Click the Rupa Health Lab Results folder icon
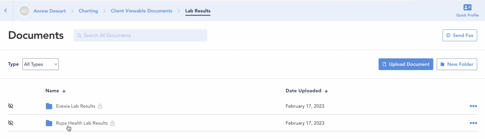Screen dimensions: 485x139 tap(49, 123)
